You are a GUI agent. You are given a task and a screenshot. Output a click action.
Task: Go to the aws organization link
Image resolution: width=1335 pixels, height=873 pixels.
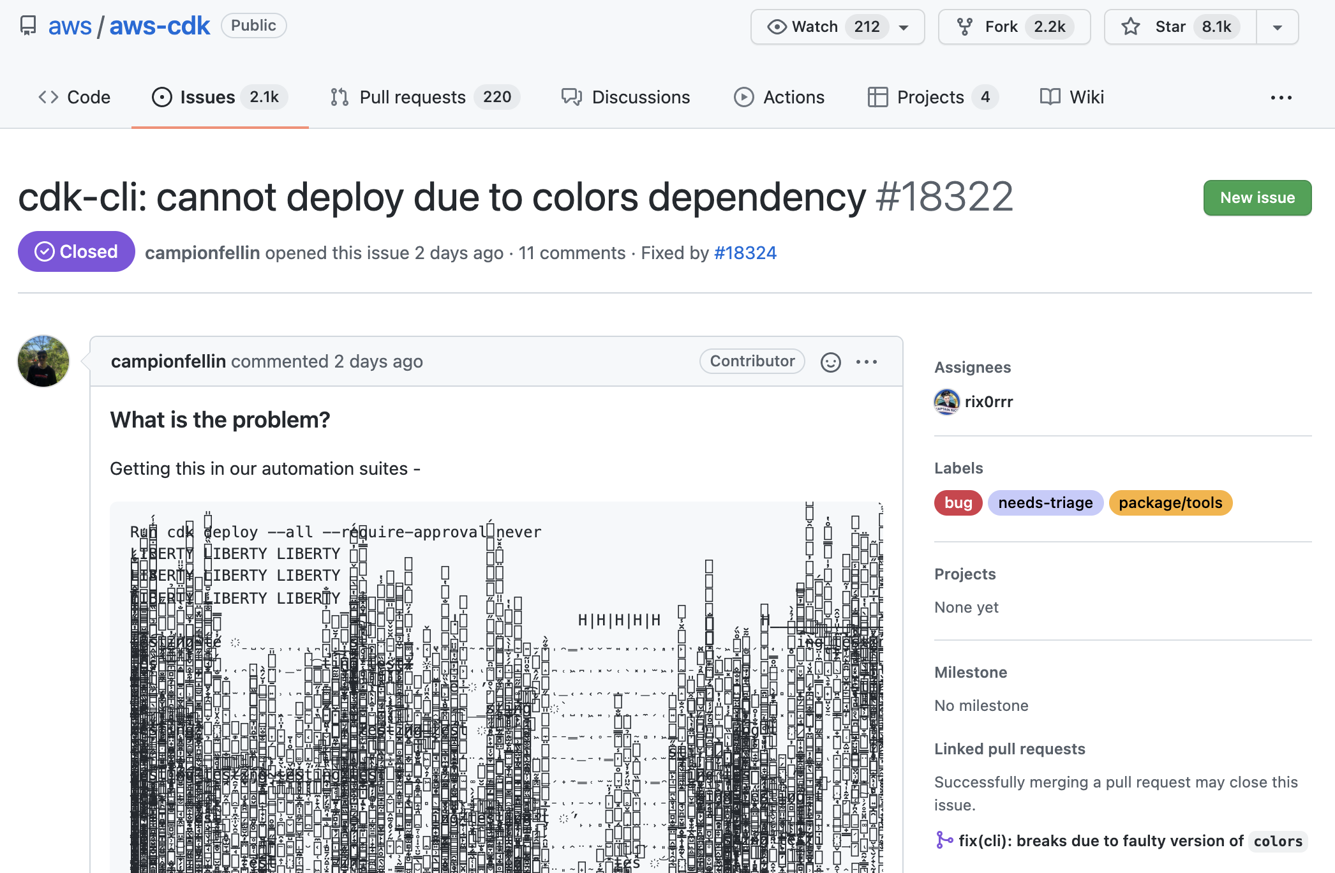pyautogui.click(x=70, y=26)
